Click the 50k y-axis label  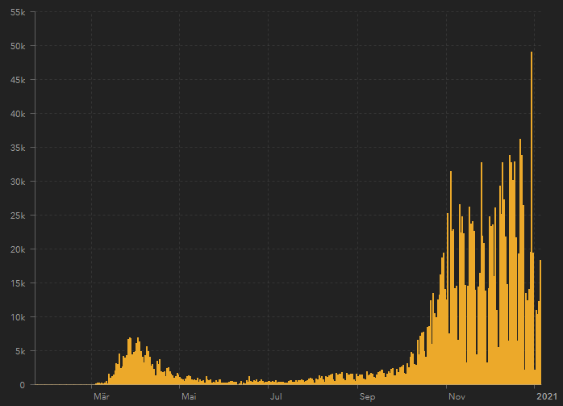[18, 46]
